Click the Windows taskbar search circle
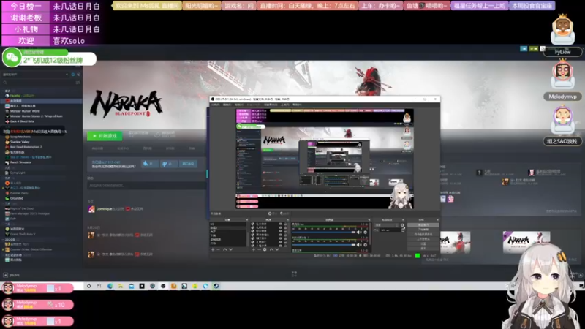This screenshot has height=329, width=585. [x=88, y=286]
